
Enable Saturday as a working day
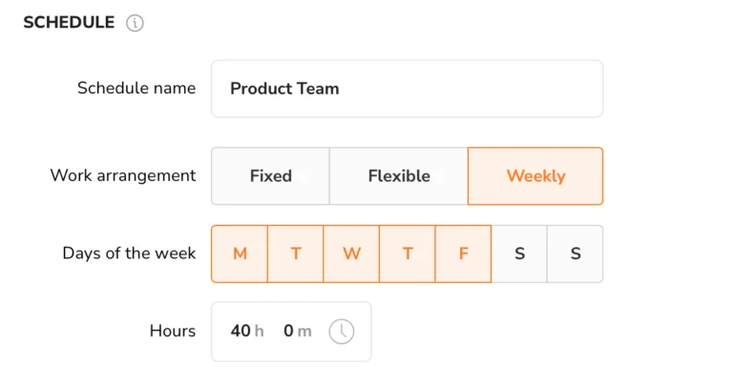point(519,253)
